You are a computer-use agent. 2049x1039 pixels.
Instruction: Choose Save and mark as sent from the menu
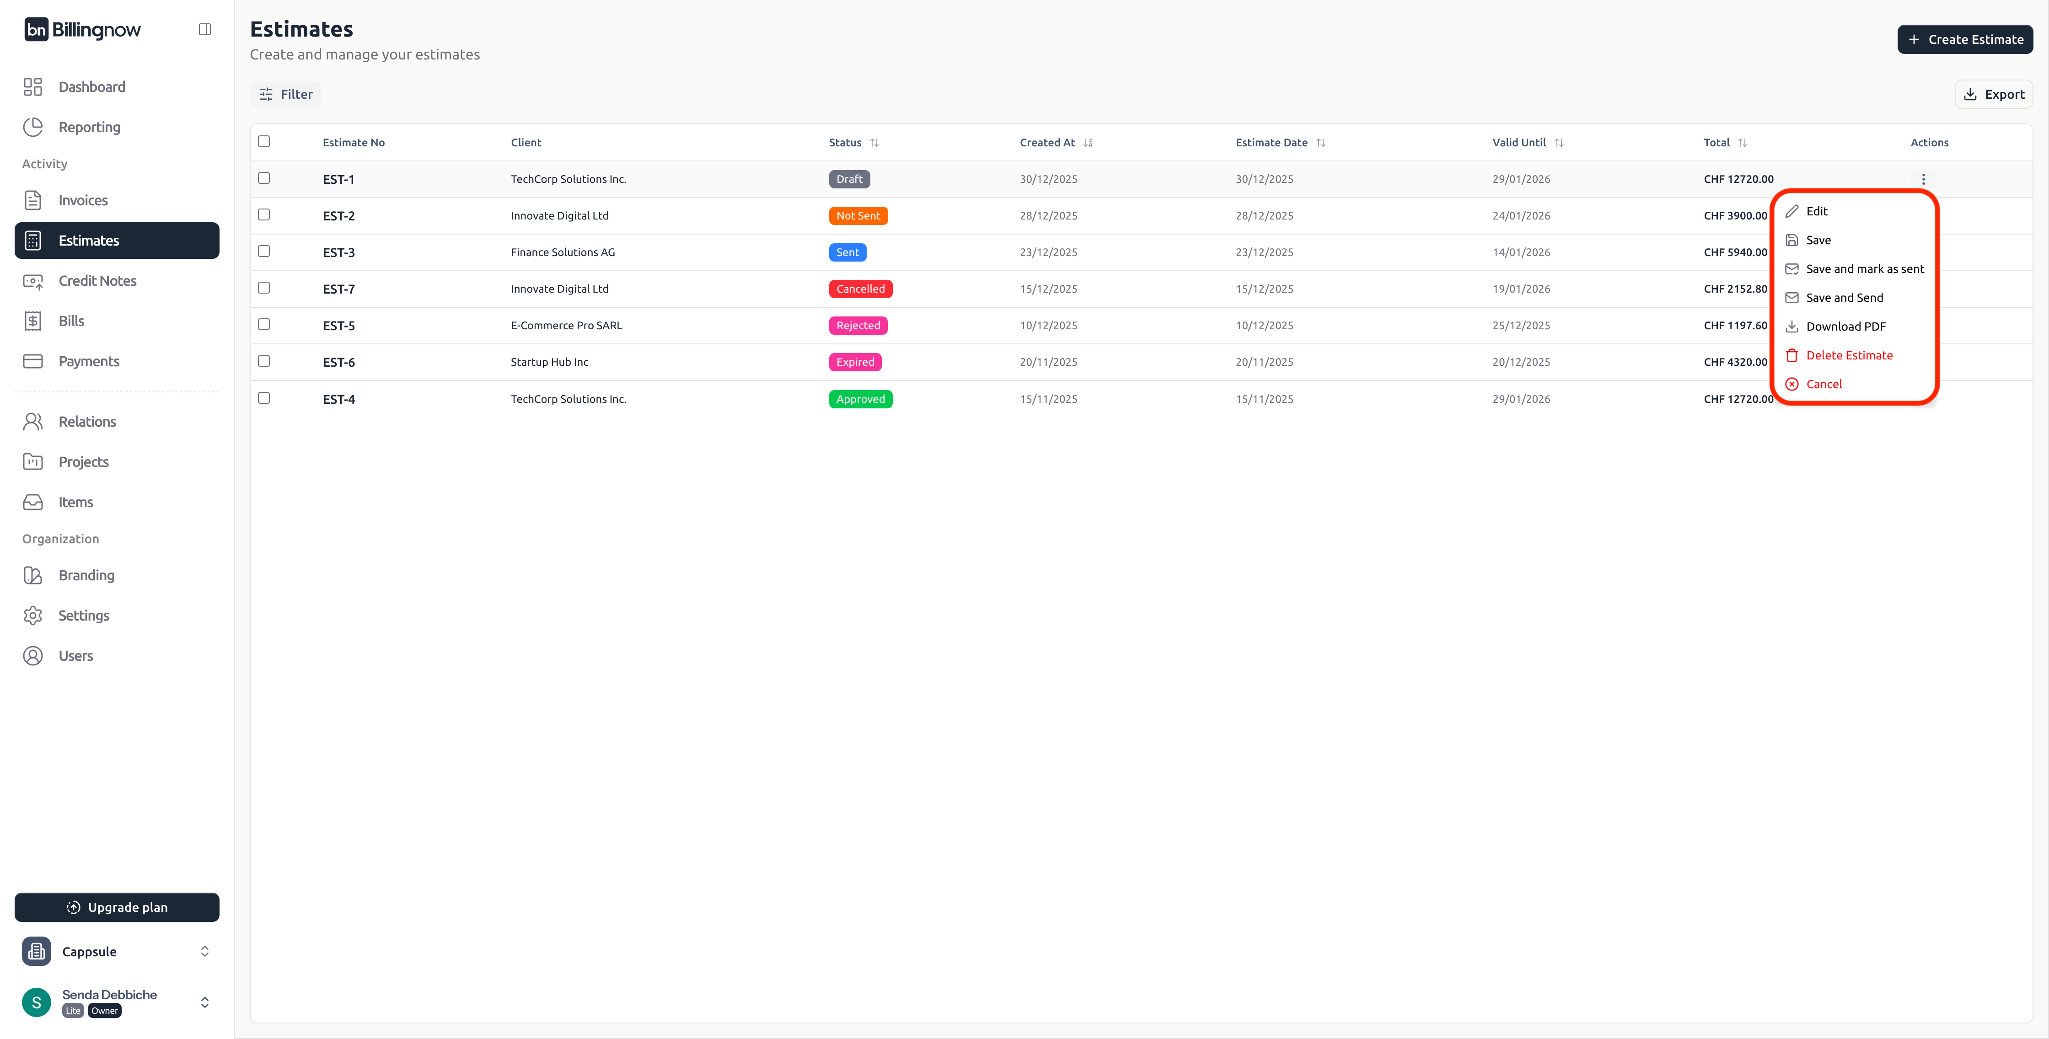point(1865,268)
